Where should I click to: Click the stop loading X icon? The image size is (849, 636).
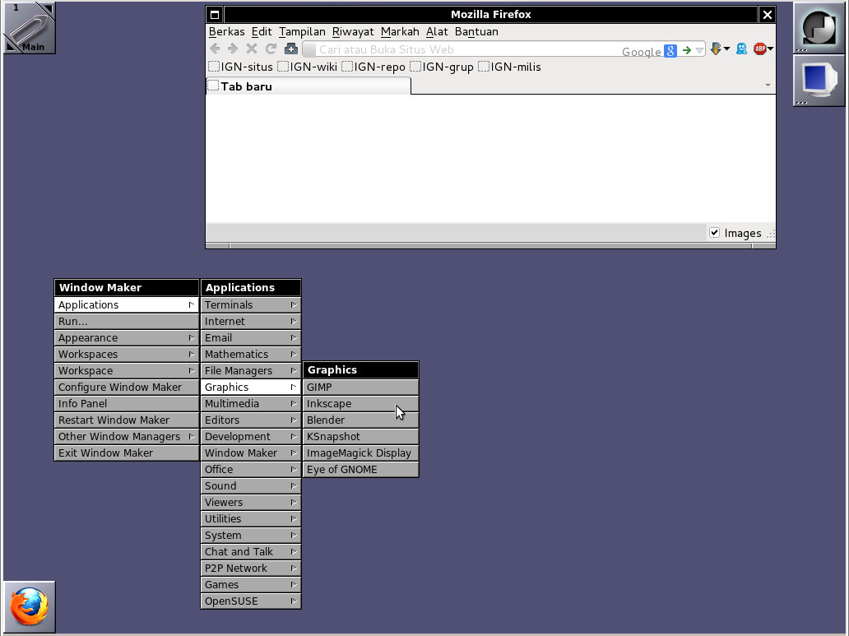coord(252,49)
